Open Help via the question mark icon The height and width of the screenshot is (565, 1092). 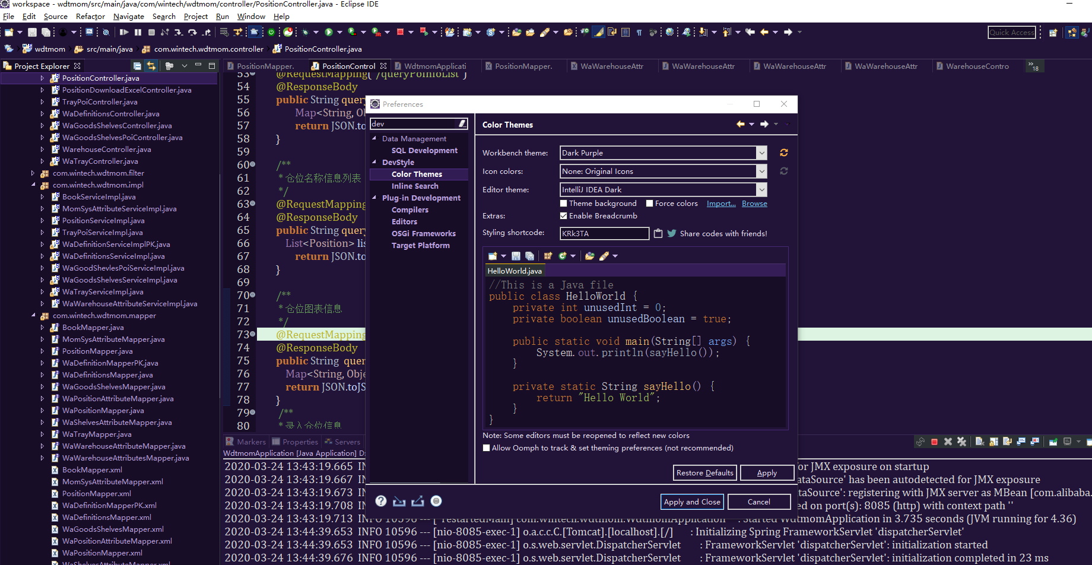point(380,501)
